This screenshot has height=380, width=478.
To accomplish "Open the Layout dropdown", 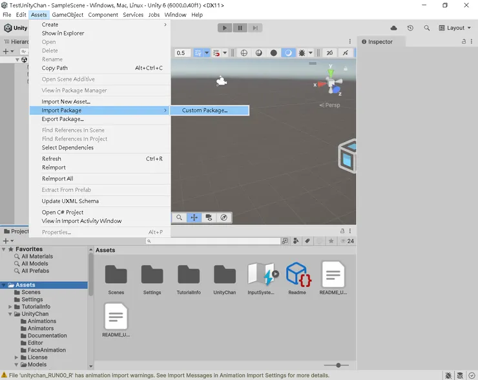I will tap(455, 28).
